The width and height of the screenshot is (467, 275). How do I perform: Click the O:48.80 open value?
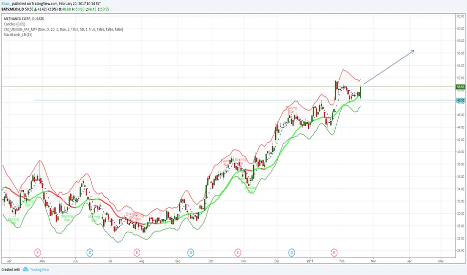pyautogui.click(x=65, y=9)
